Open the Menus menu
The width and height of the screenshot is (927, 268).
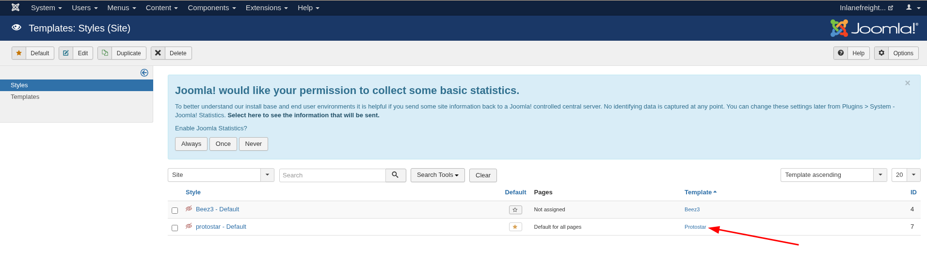pyautogui.click(x=122, y=8)
